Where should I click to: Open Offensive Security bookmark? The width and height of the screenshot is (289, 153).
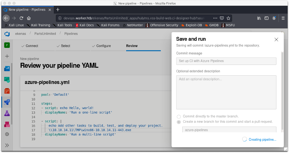point(162,25)
